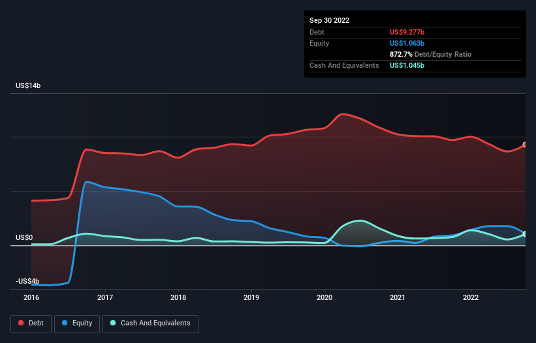This screenshot has width=536, height=343.
Task: Select the 2019 x-axis label
Action: (x=251, y=297)
